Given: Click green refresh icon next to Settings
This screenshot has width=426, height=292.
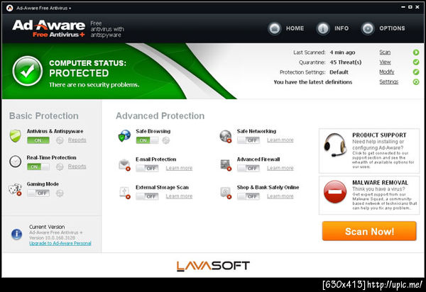Looking at the screenshot, I should coord(416,82).
